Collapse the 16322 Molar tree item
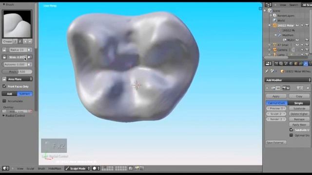Viewport: 312px width, 175px height. pos(270,25)
